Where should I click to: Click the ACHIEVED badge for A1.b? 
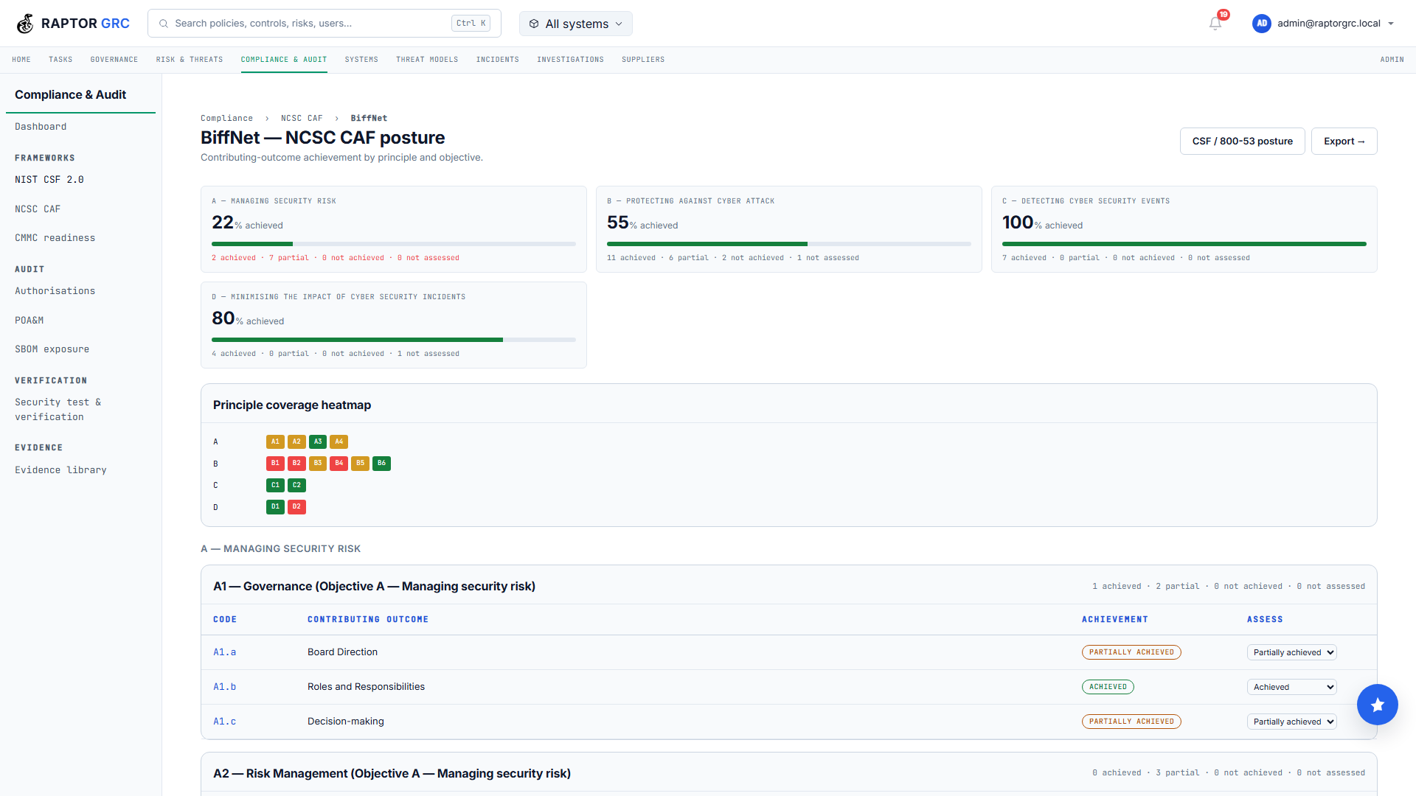point(1108,687)
